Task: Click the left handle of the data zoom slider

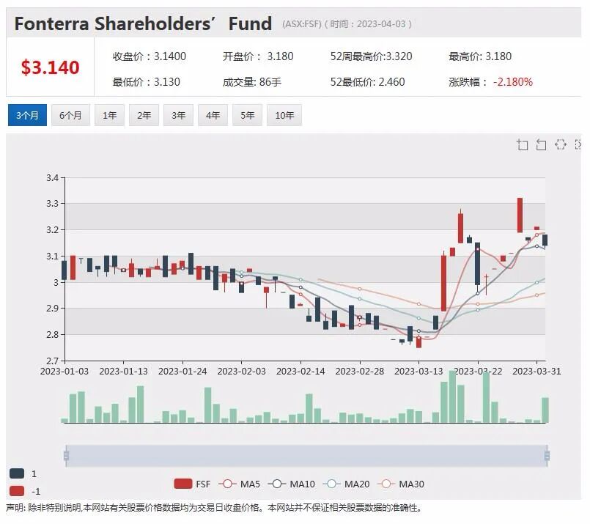Action: pyautogui.click(x=66, y=456)
